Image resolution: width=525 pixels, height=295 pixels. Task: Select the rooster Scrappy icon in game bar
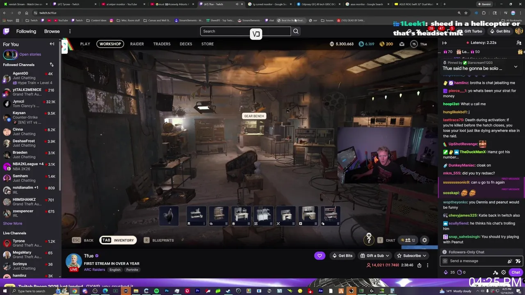coord(169,216)
